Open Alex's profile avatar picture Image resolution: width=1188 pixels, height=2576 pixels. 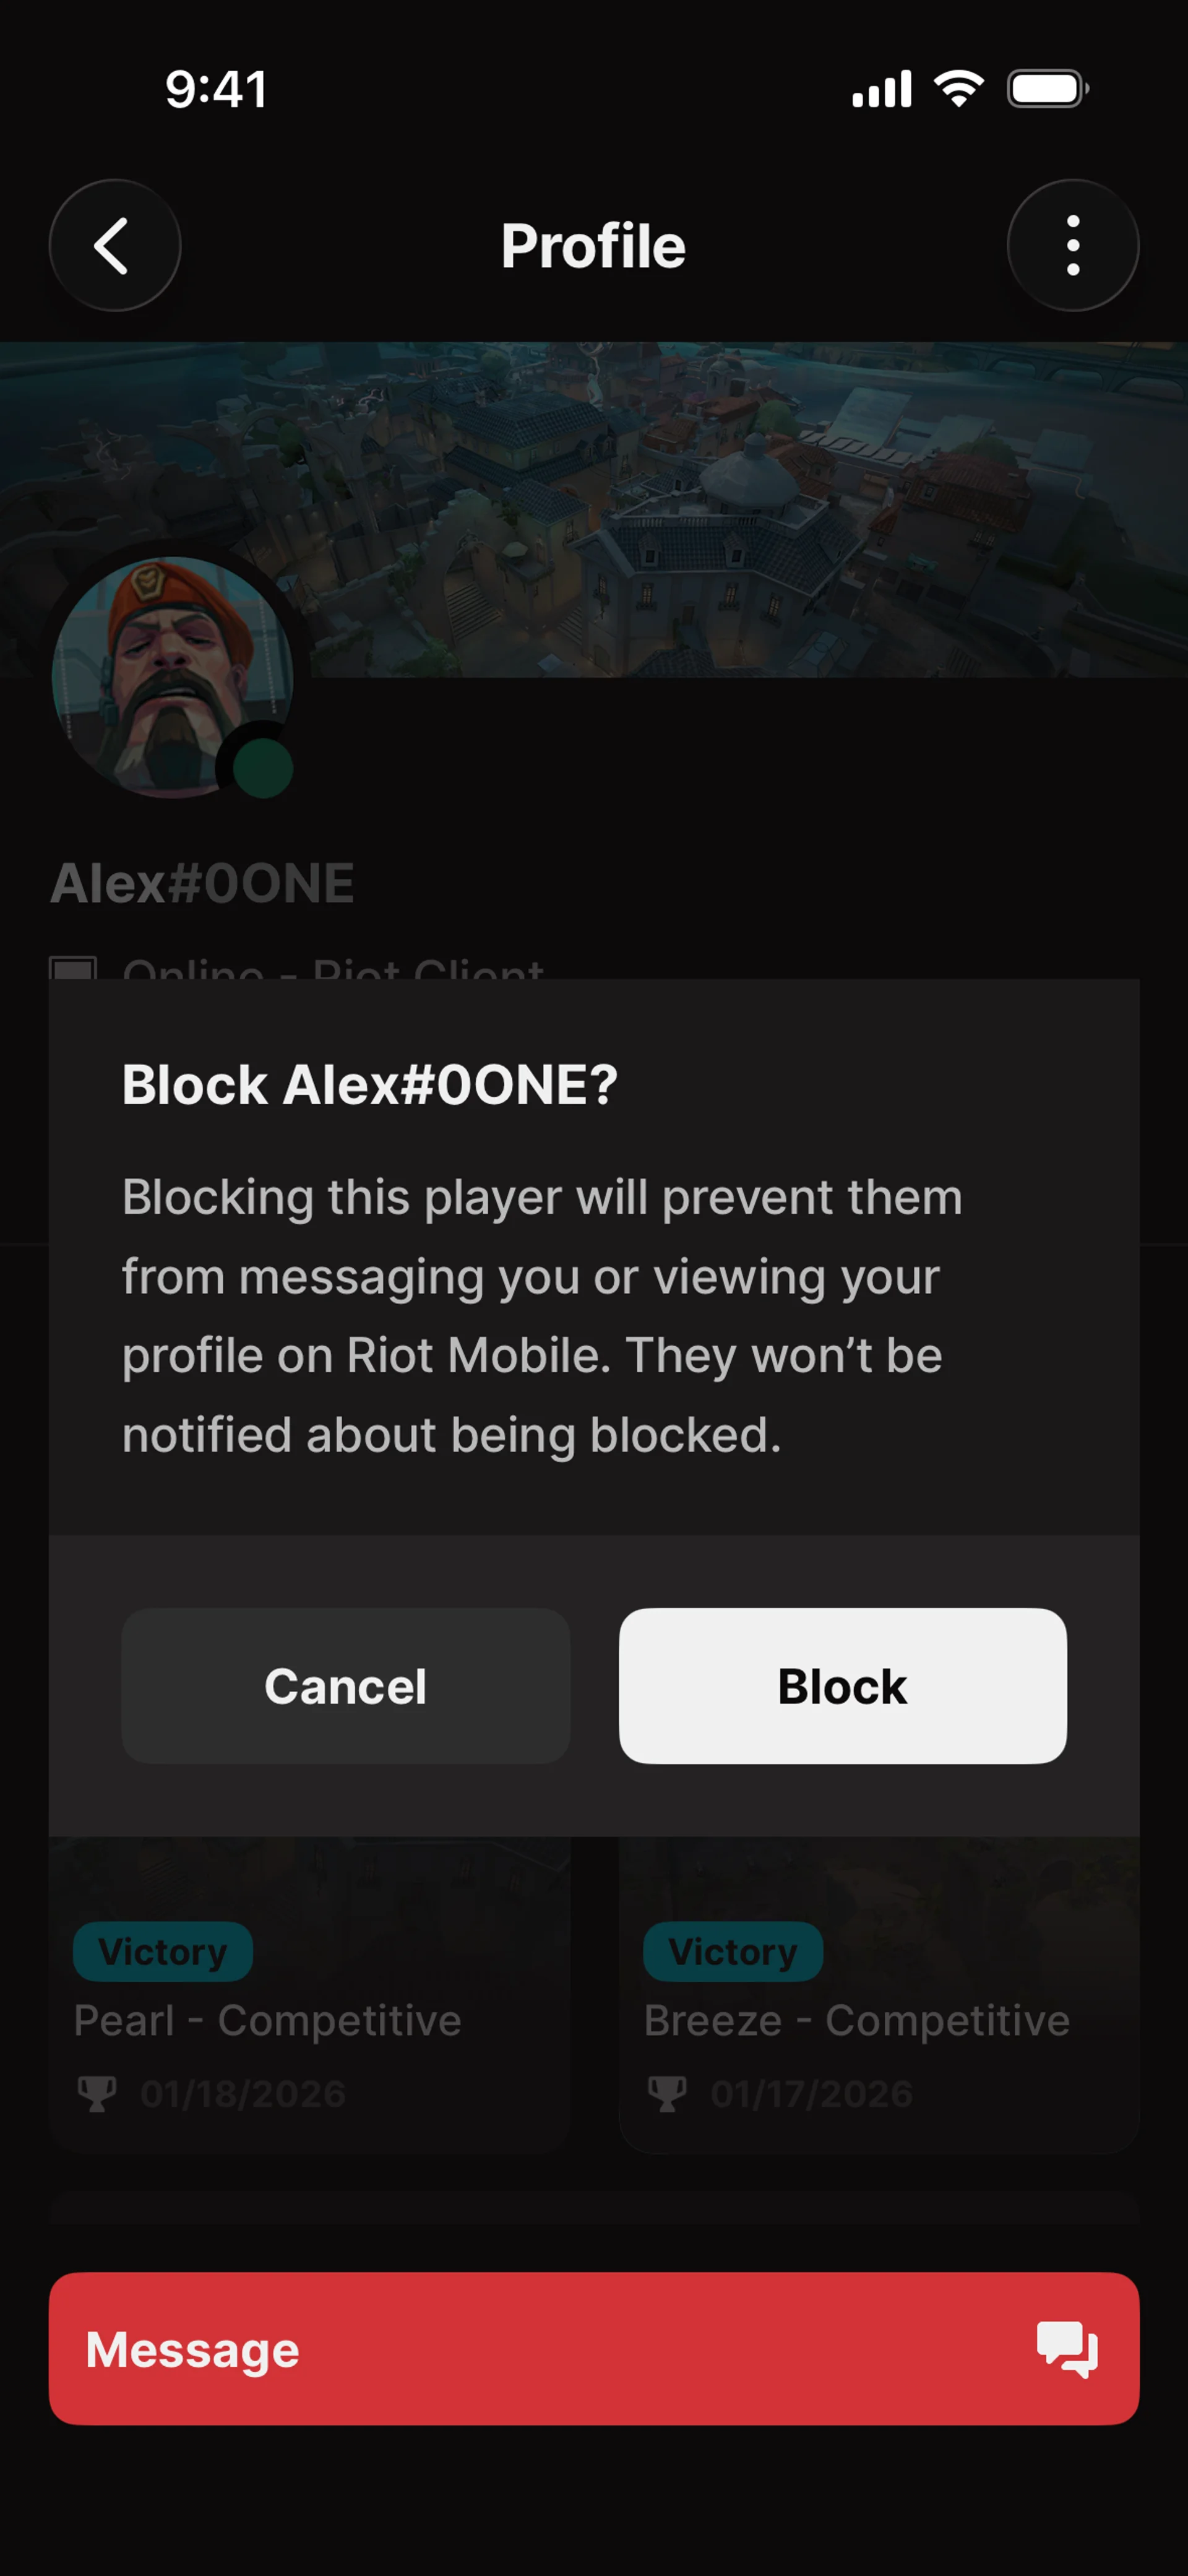(172, 677)
